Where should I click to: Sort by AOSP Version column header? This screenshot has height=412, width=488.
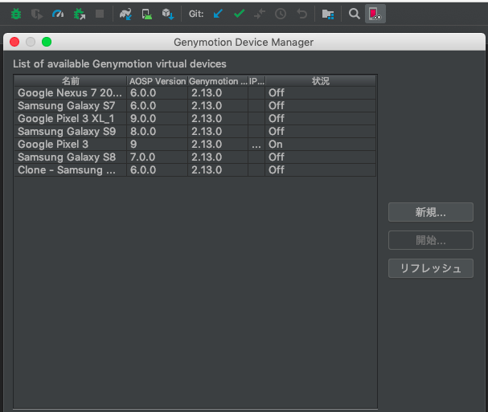157,81
